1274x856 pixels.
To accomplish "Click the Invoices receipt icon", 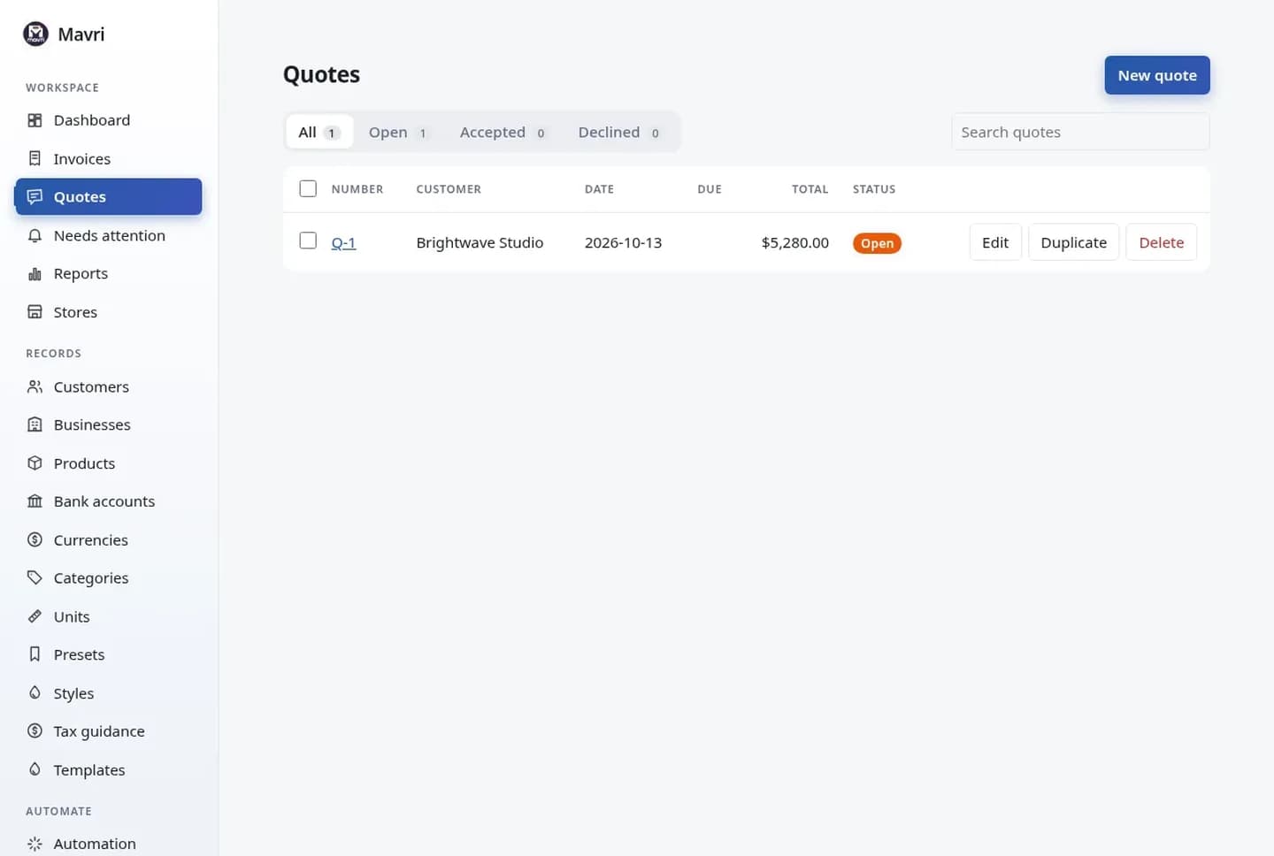I will pyautogui.click(x=35, y=158).
